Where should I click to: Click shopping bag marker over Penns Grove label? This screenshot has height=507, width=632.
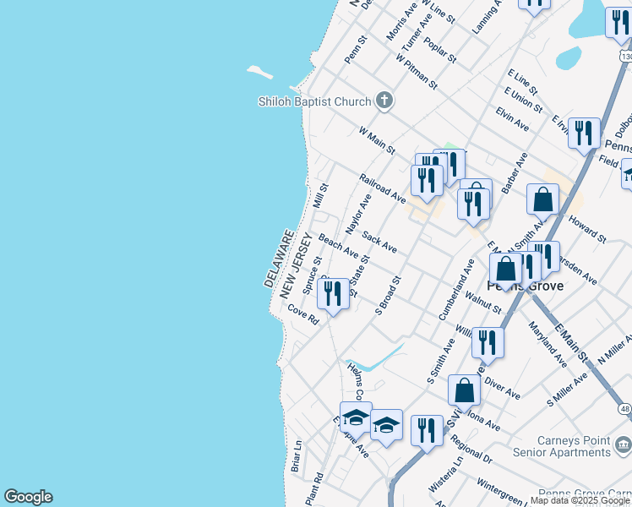click(505, 270)
